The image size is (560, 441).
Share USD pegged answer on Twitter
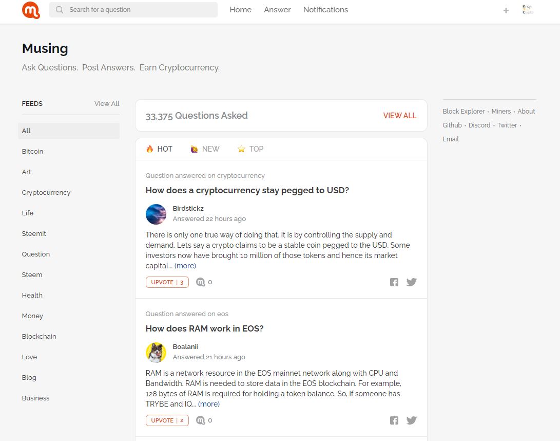[412, 282]
